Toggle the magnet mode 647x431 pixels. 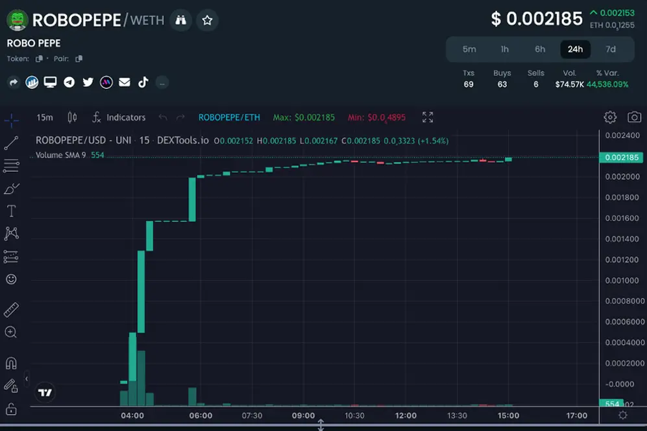coord(11,363)
